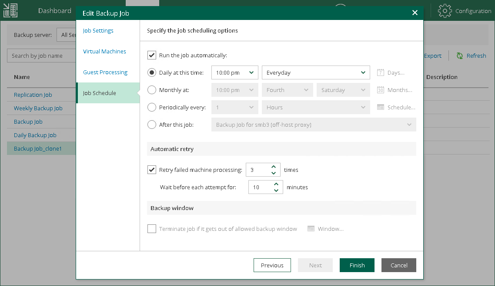Click the Finish button
495x286 pixels.
tap(357, 265)
